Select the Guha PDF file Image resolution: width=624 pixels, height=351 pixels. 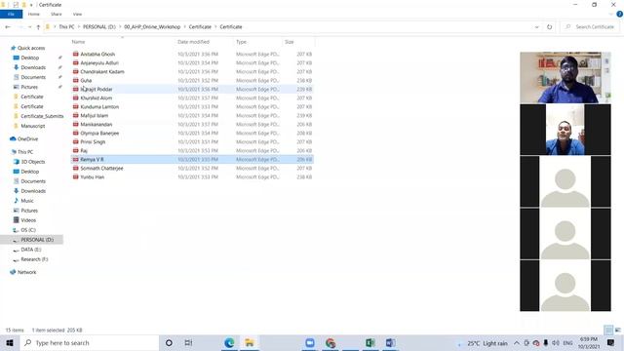coord(192,80)
